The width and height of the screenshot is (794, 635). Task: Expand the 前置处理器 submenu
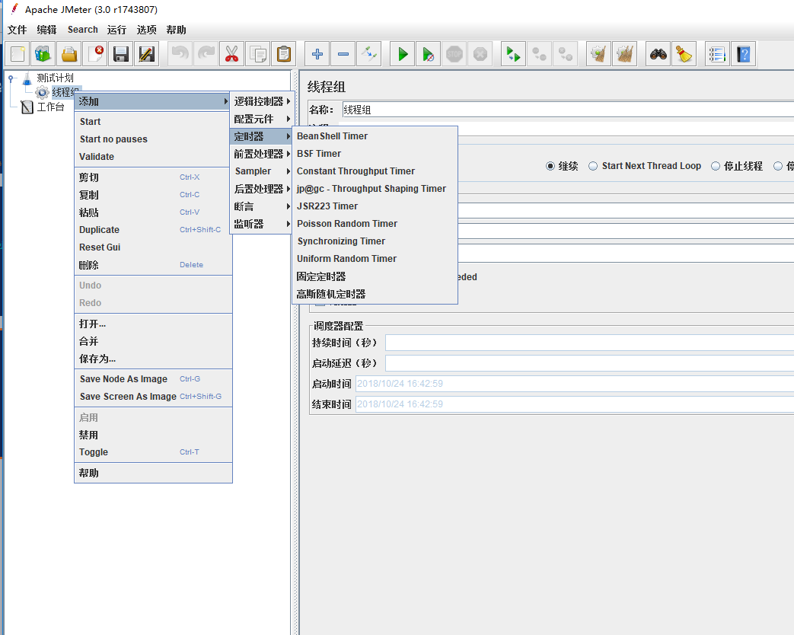coord(261,154)
